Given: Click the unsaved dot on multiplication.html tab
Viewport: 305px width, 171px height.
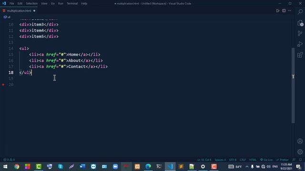Looking at the screenshot, I should point(34,10).
